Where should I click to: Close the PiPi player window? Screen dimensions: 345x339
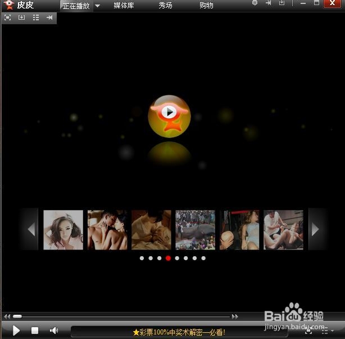[x=332, y=4]
